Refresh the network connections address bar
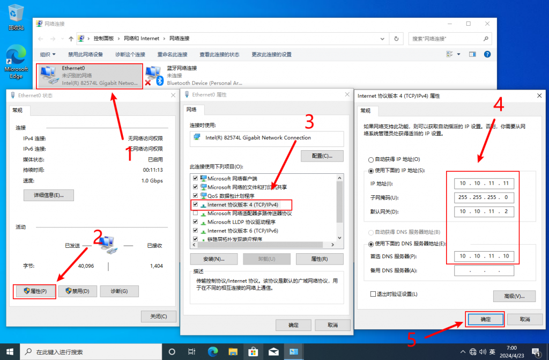 [396, 39]
